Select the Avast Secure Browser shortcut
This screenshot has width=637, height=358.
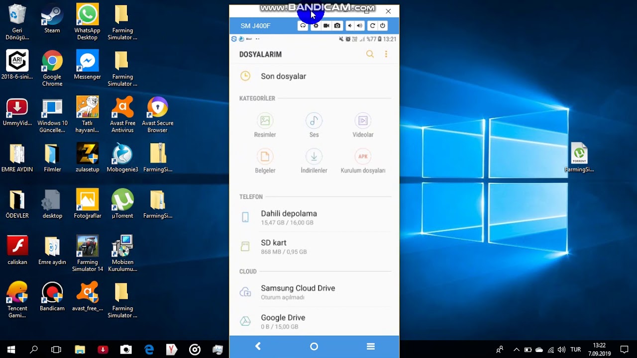[x=158, y=115]
